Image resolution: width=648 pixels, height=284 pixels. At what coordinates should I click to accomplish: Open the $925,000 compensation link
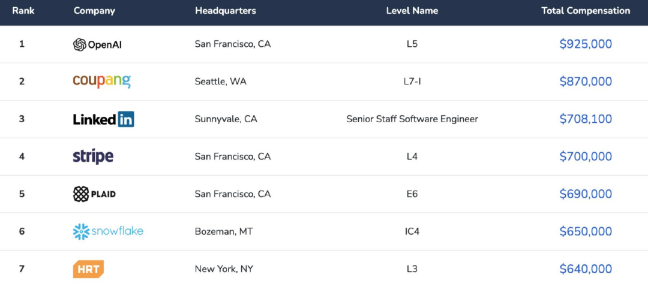pyautogui.click(x=586, y=44)
